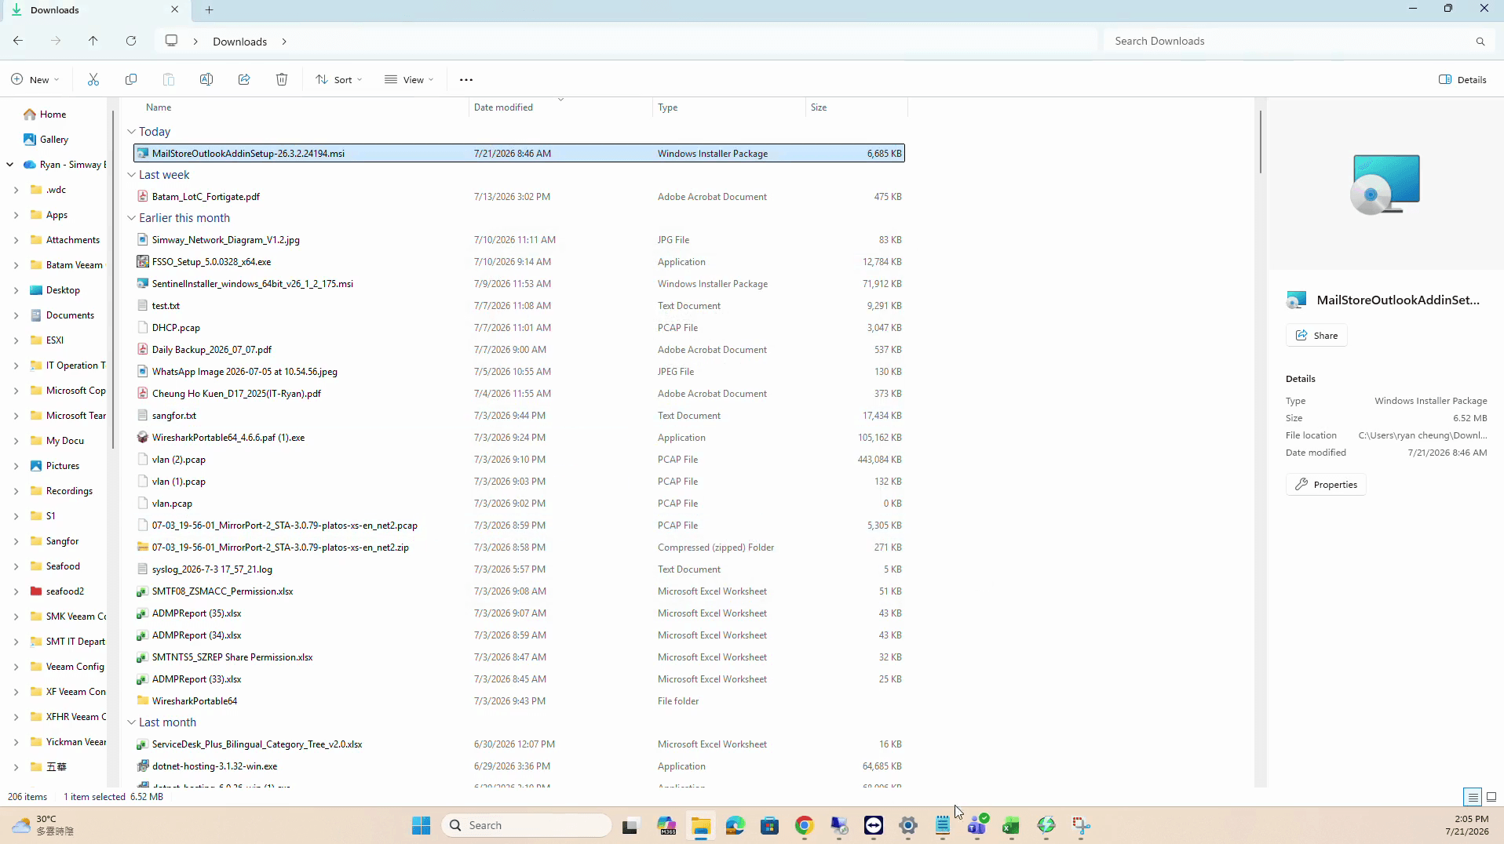Click the Share icon in the toolbar
The image size is (1504, 844).
(244, 79)
